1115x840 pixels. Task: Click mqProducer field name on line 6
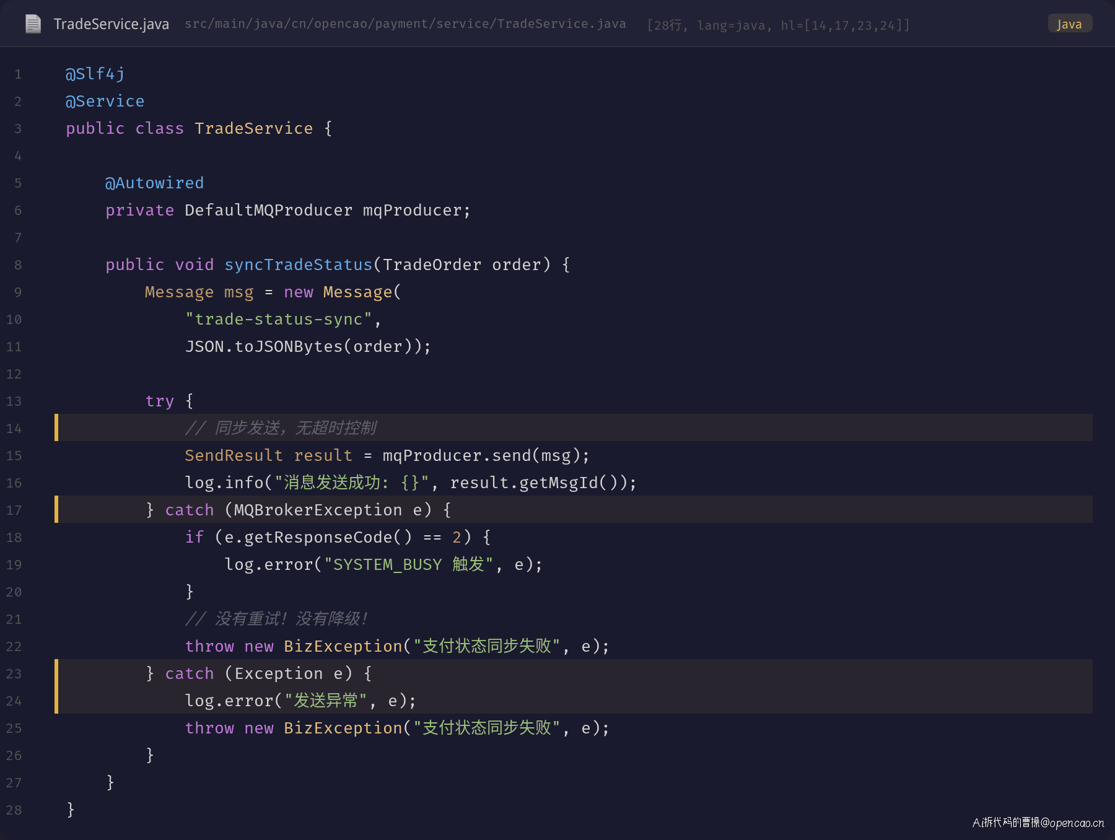tap(412, 210)
